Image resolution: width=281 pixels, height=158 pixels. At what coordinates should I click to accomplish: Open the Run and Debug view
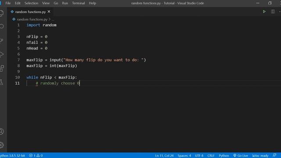pyautogui.click(x=2, y=54)
